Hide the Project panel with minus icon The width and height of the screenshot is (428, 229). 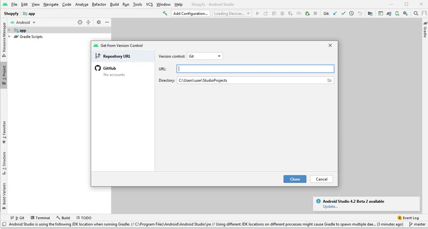tap(107, 22)
